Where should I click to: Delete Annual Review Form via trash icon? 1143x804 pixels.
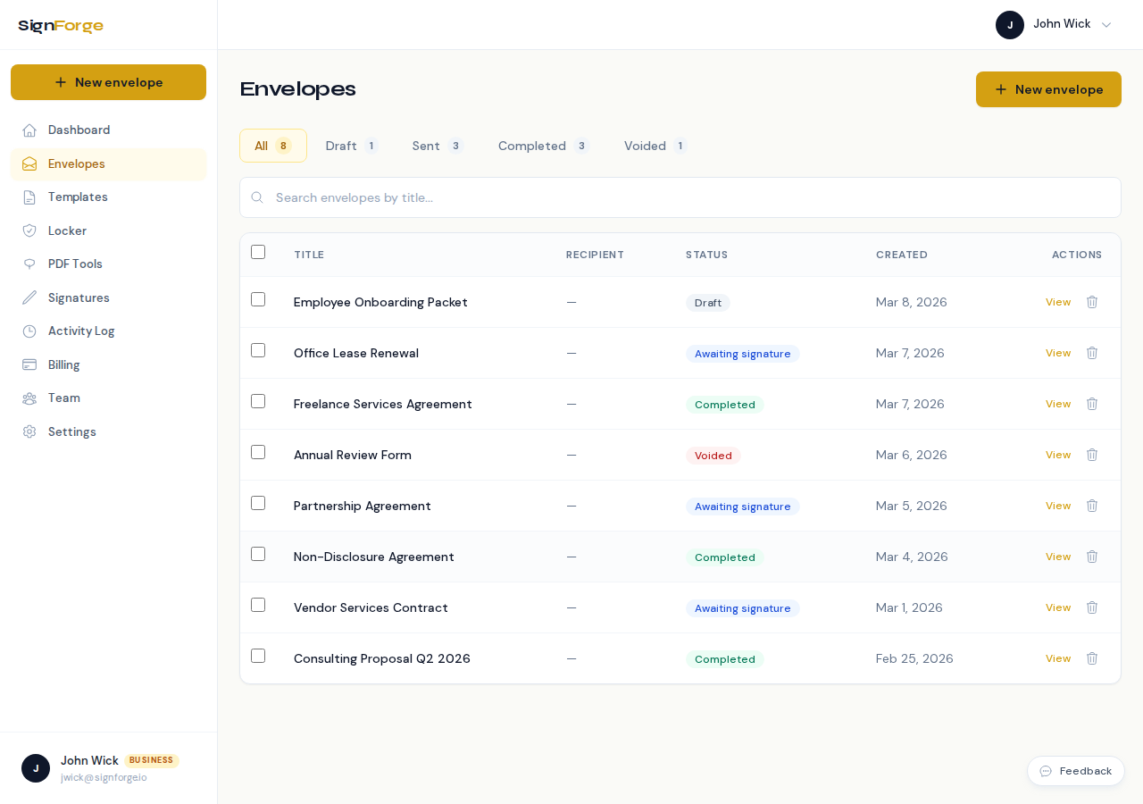click(x=1092, y=455)
